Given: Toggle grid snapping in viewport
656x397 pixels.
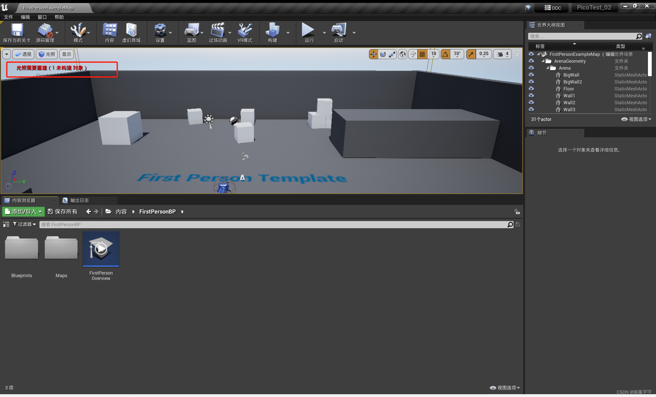Looking at the screenshot, I should pyautogui.click(x=422, y=54).
